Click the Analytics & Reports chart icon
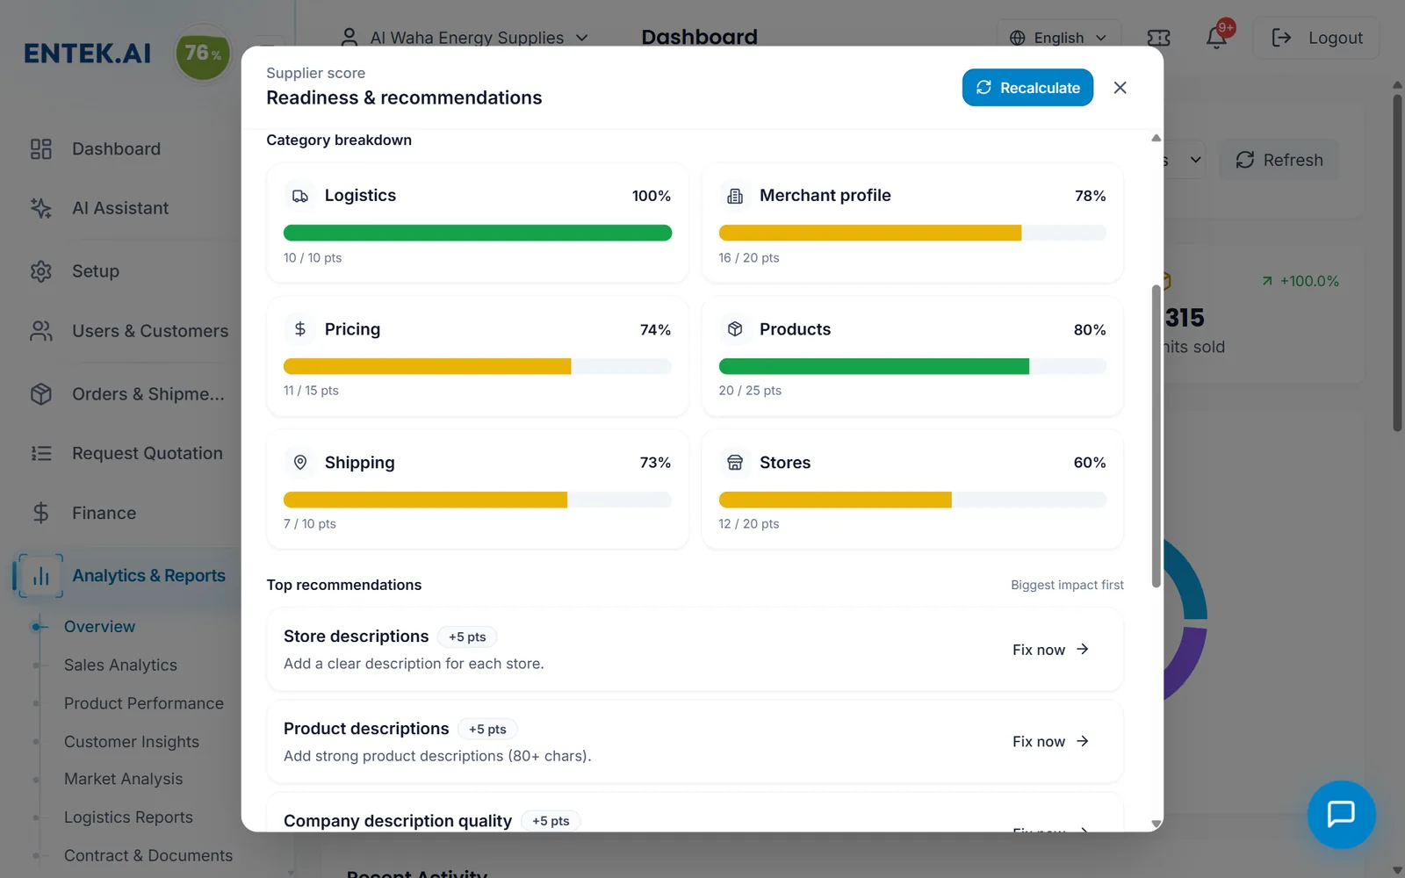 [40, 576]
